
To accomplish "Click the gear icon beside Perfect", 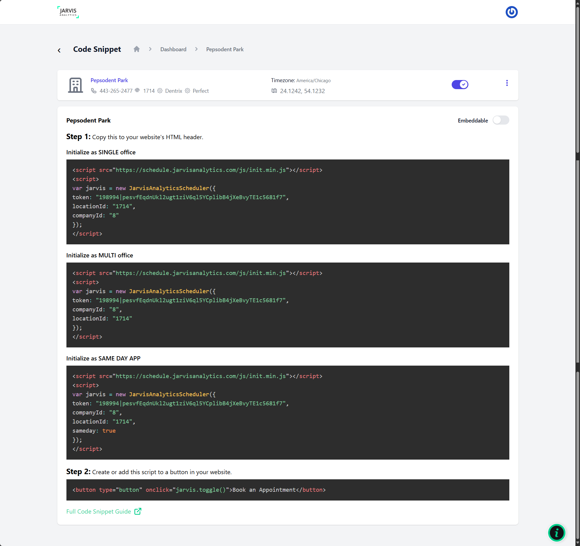I will (x=187, y=91).
